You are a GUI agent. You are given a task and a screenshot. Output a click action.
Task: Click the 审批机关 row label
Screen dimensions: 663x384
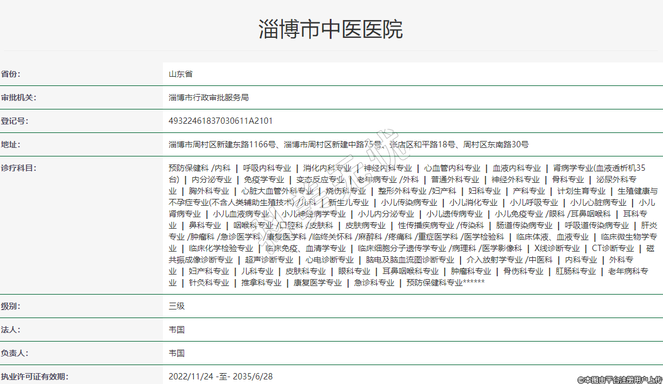18,97
